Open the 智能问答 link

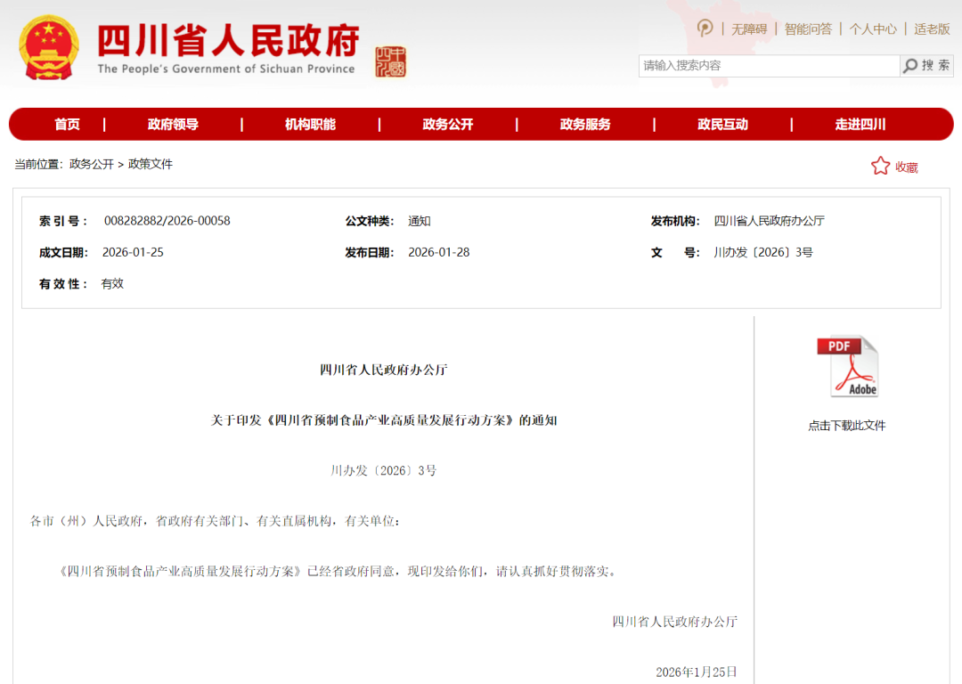tap(808, 28)
